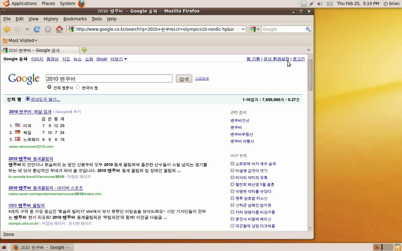Go to the Home page icon
This screenshot has width=402, height=251.
click(59, 29)
